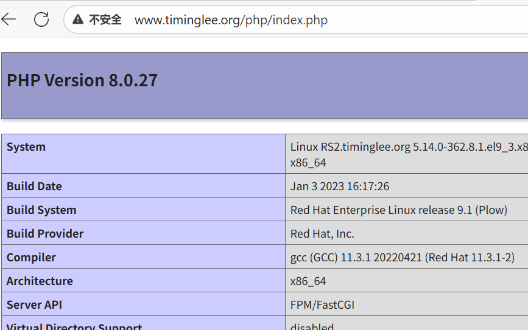The image size is (528, 330).
Task: Reload the page with refresh icon
Action: pos(41,19)
